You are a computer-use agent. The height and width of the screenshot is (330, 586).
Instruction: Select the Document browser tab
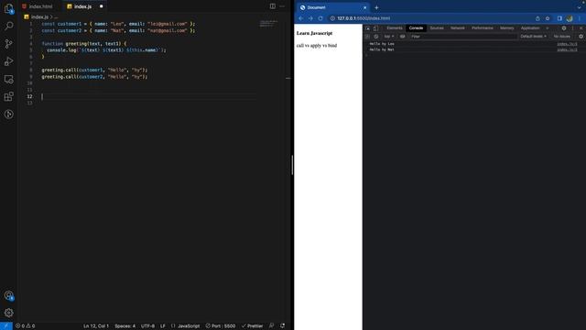coord(332,7)
